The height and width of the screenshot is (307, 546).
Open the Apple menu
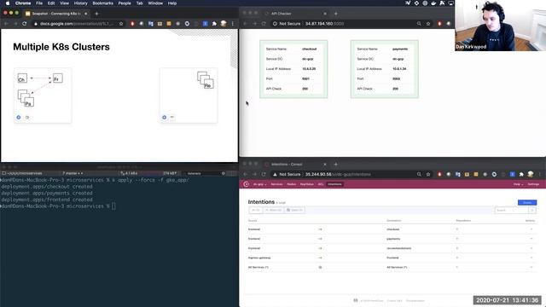8,3
